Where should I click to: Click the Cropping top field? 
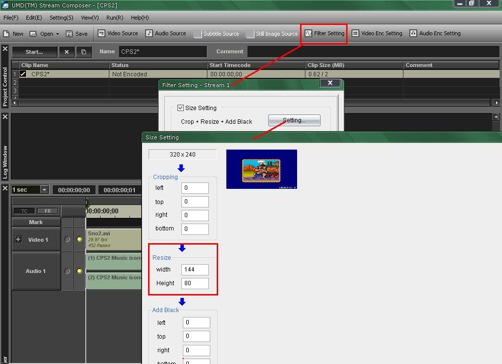pos(195,202)
